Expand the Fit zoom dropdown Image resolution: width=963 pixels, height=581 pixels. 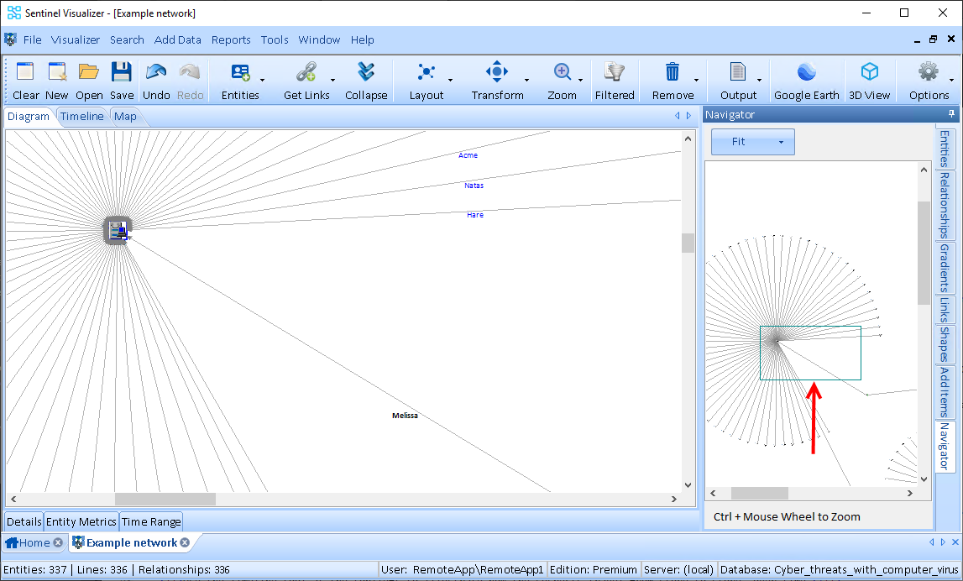pyautogui.click(x=781, y=142)
